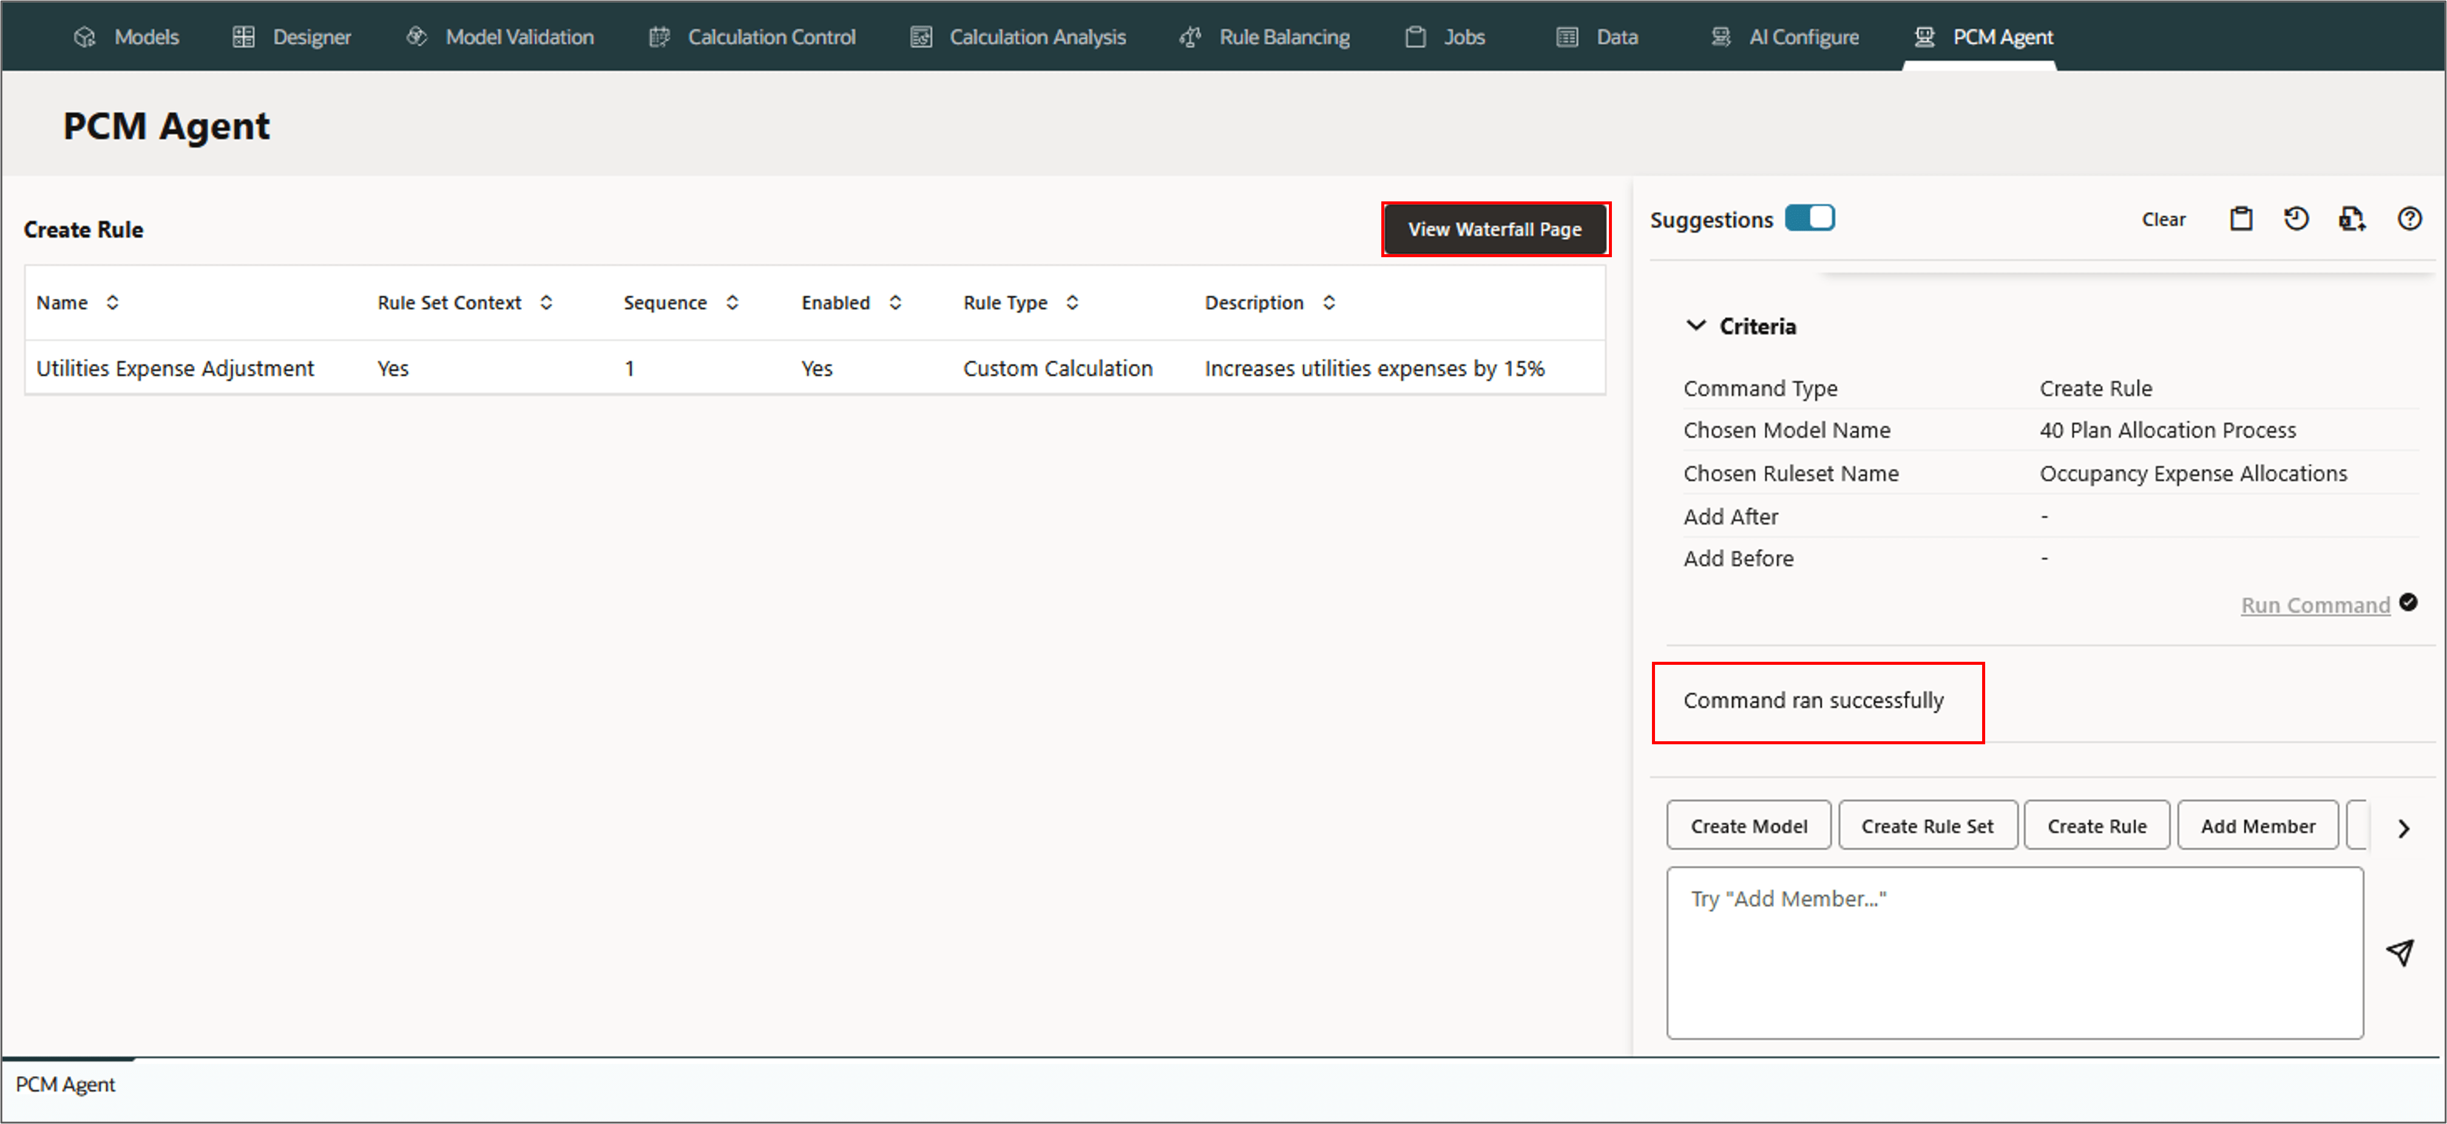
Task: Sort by Rule Set Context column
Action: pos(546,303)
